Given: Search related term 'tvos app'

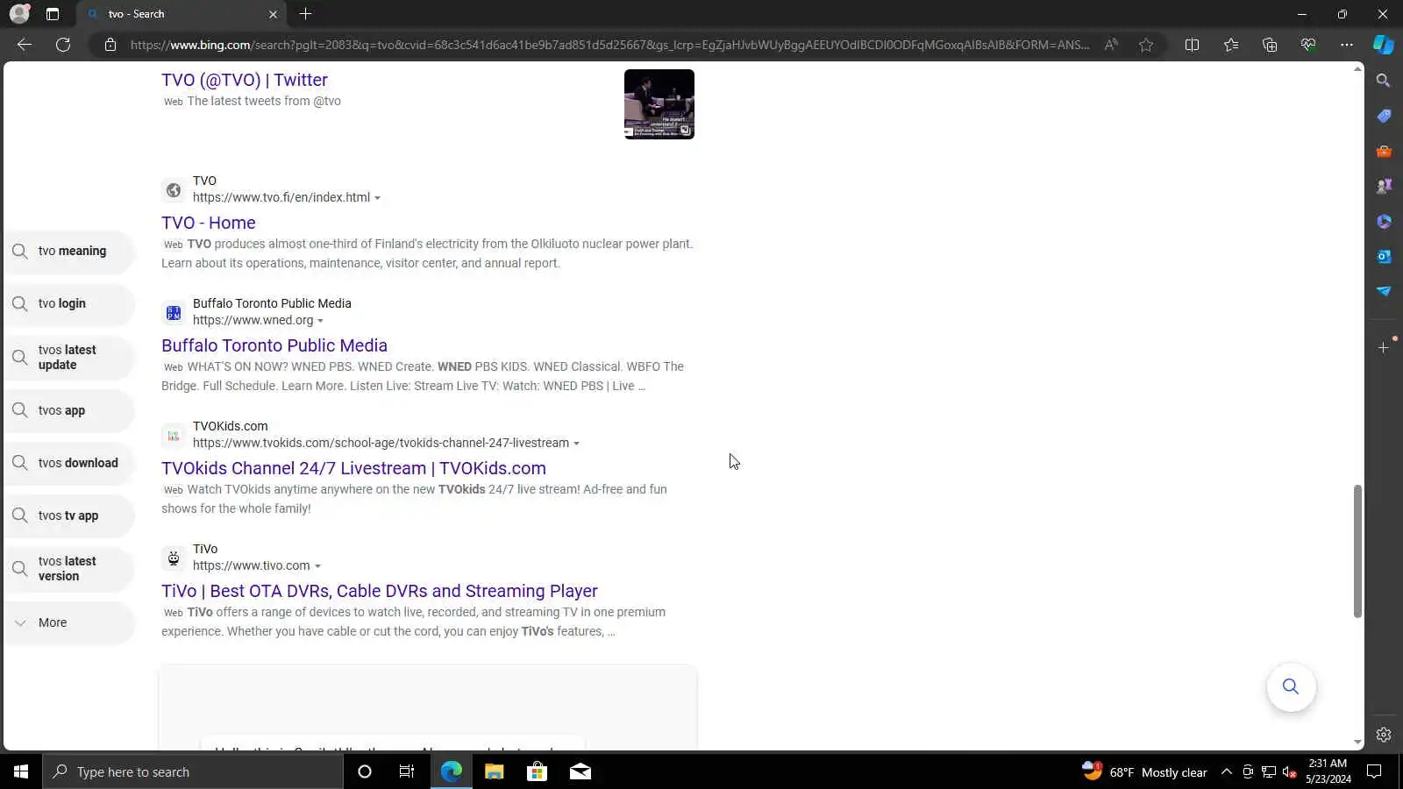Looking at the screenshot, I should tap(69, 410).
